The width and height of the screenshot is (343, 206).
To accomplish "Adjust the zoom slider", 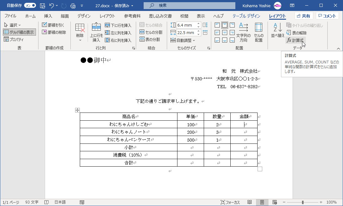I will pos(303,202).
